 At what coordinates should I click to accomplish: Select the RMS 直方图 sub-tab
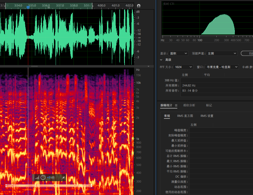click(185, 116)
